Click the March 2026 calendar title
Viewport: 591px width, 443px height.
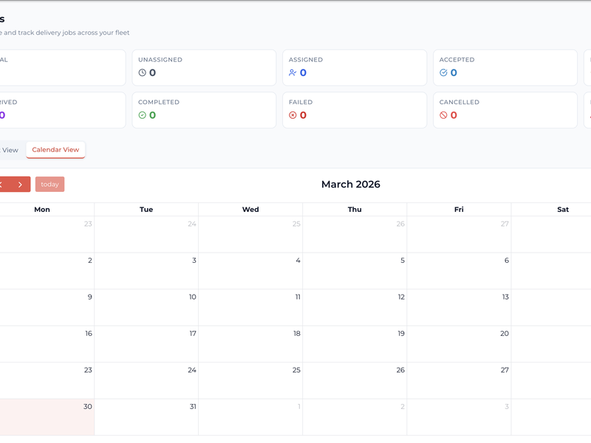[x=350, y=185]
